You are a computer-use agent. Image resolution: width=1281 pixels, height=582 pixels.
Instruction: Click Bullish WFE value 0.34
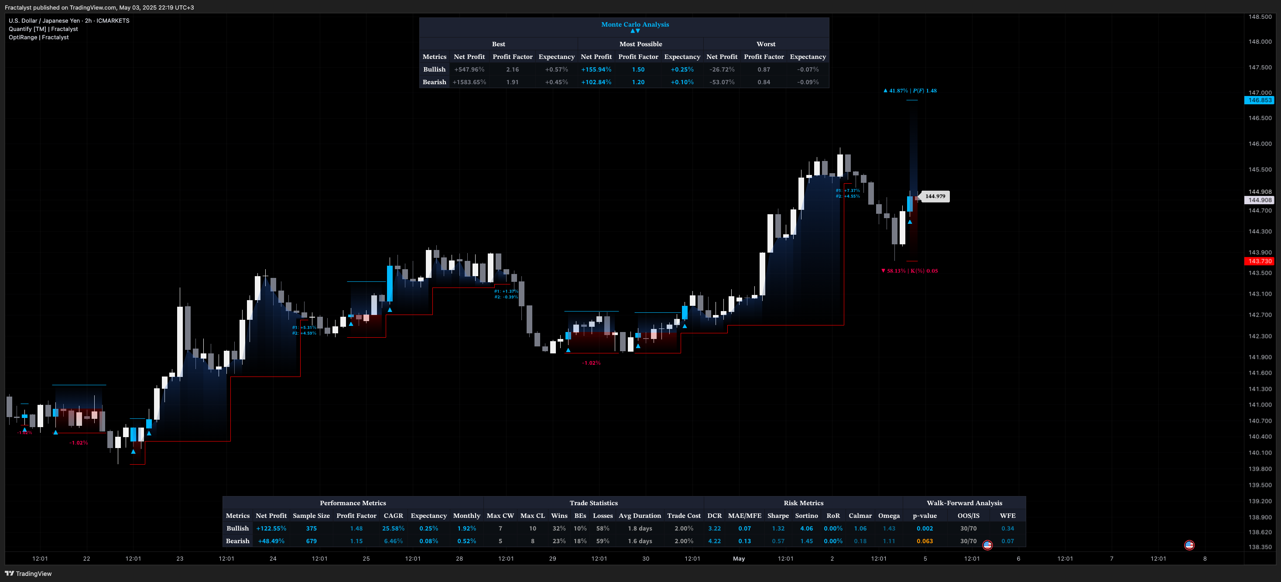click(1007, 529)
